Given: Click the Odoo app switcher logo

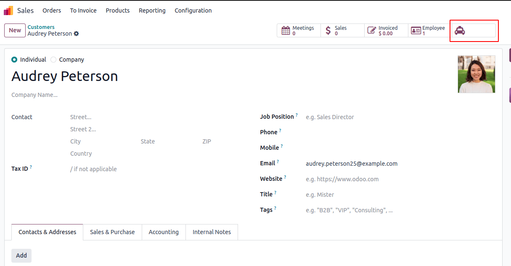Looking at the screenshot, I should [x=8, y=10].
